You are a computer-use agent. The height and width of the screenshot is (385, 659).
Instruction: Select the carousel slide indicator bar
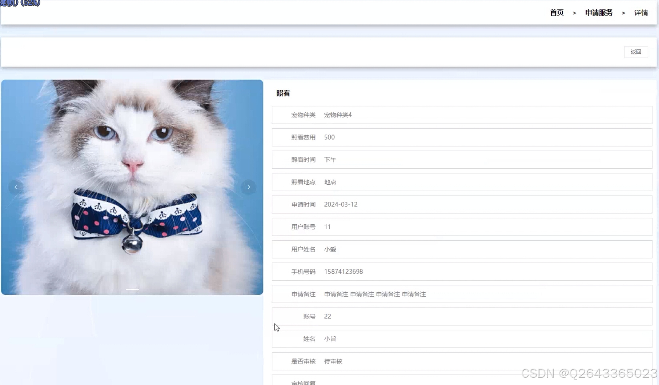coord(132,289)
